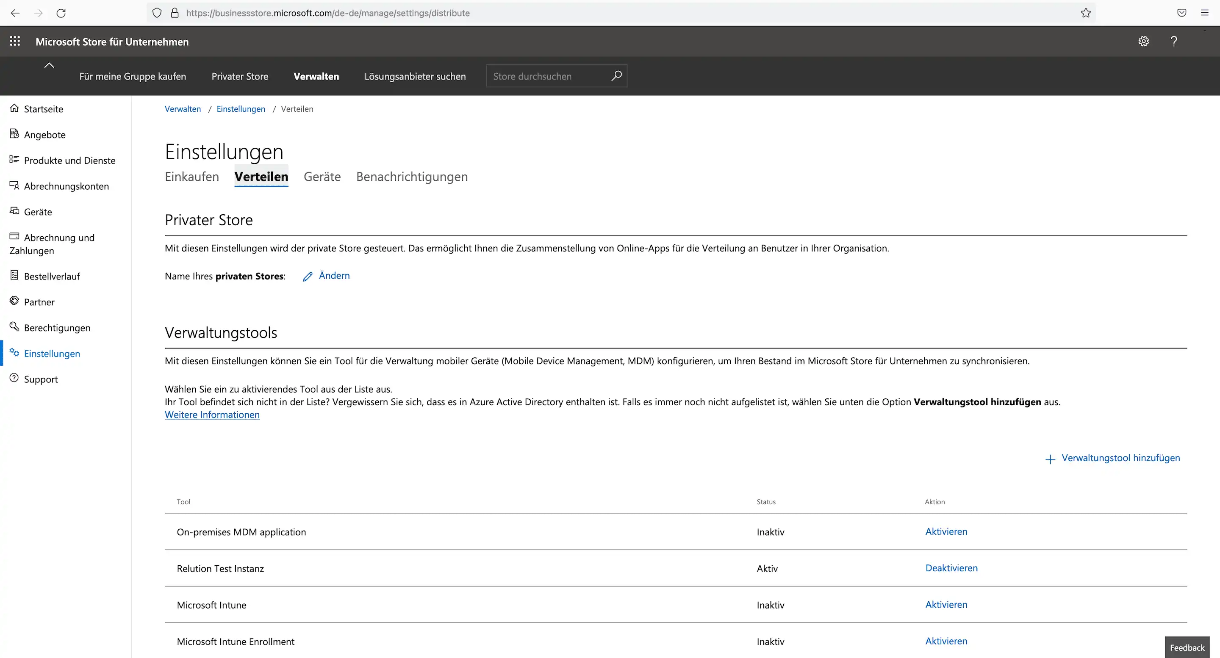Click the Startseite home icon
This screenshot has height=658, width=1220.
(x=14, y=108)
